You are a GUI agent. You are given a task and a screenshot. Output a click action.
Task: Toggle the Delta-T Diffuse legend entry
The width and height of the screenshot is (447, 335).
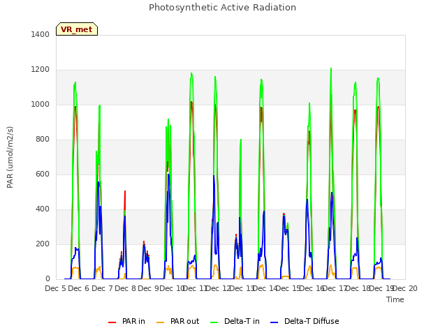[x=305, y=321]
